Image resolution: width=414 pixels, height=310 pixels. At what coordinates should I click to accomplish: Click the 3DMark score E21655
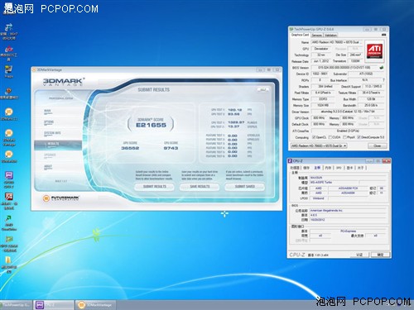151,125
